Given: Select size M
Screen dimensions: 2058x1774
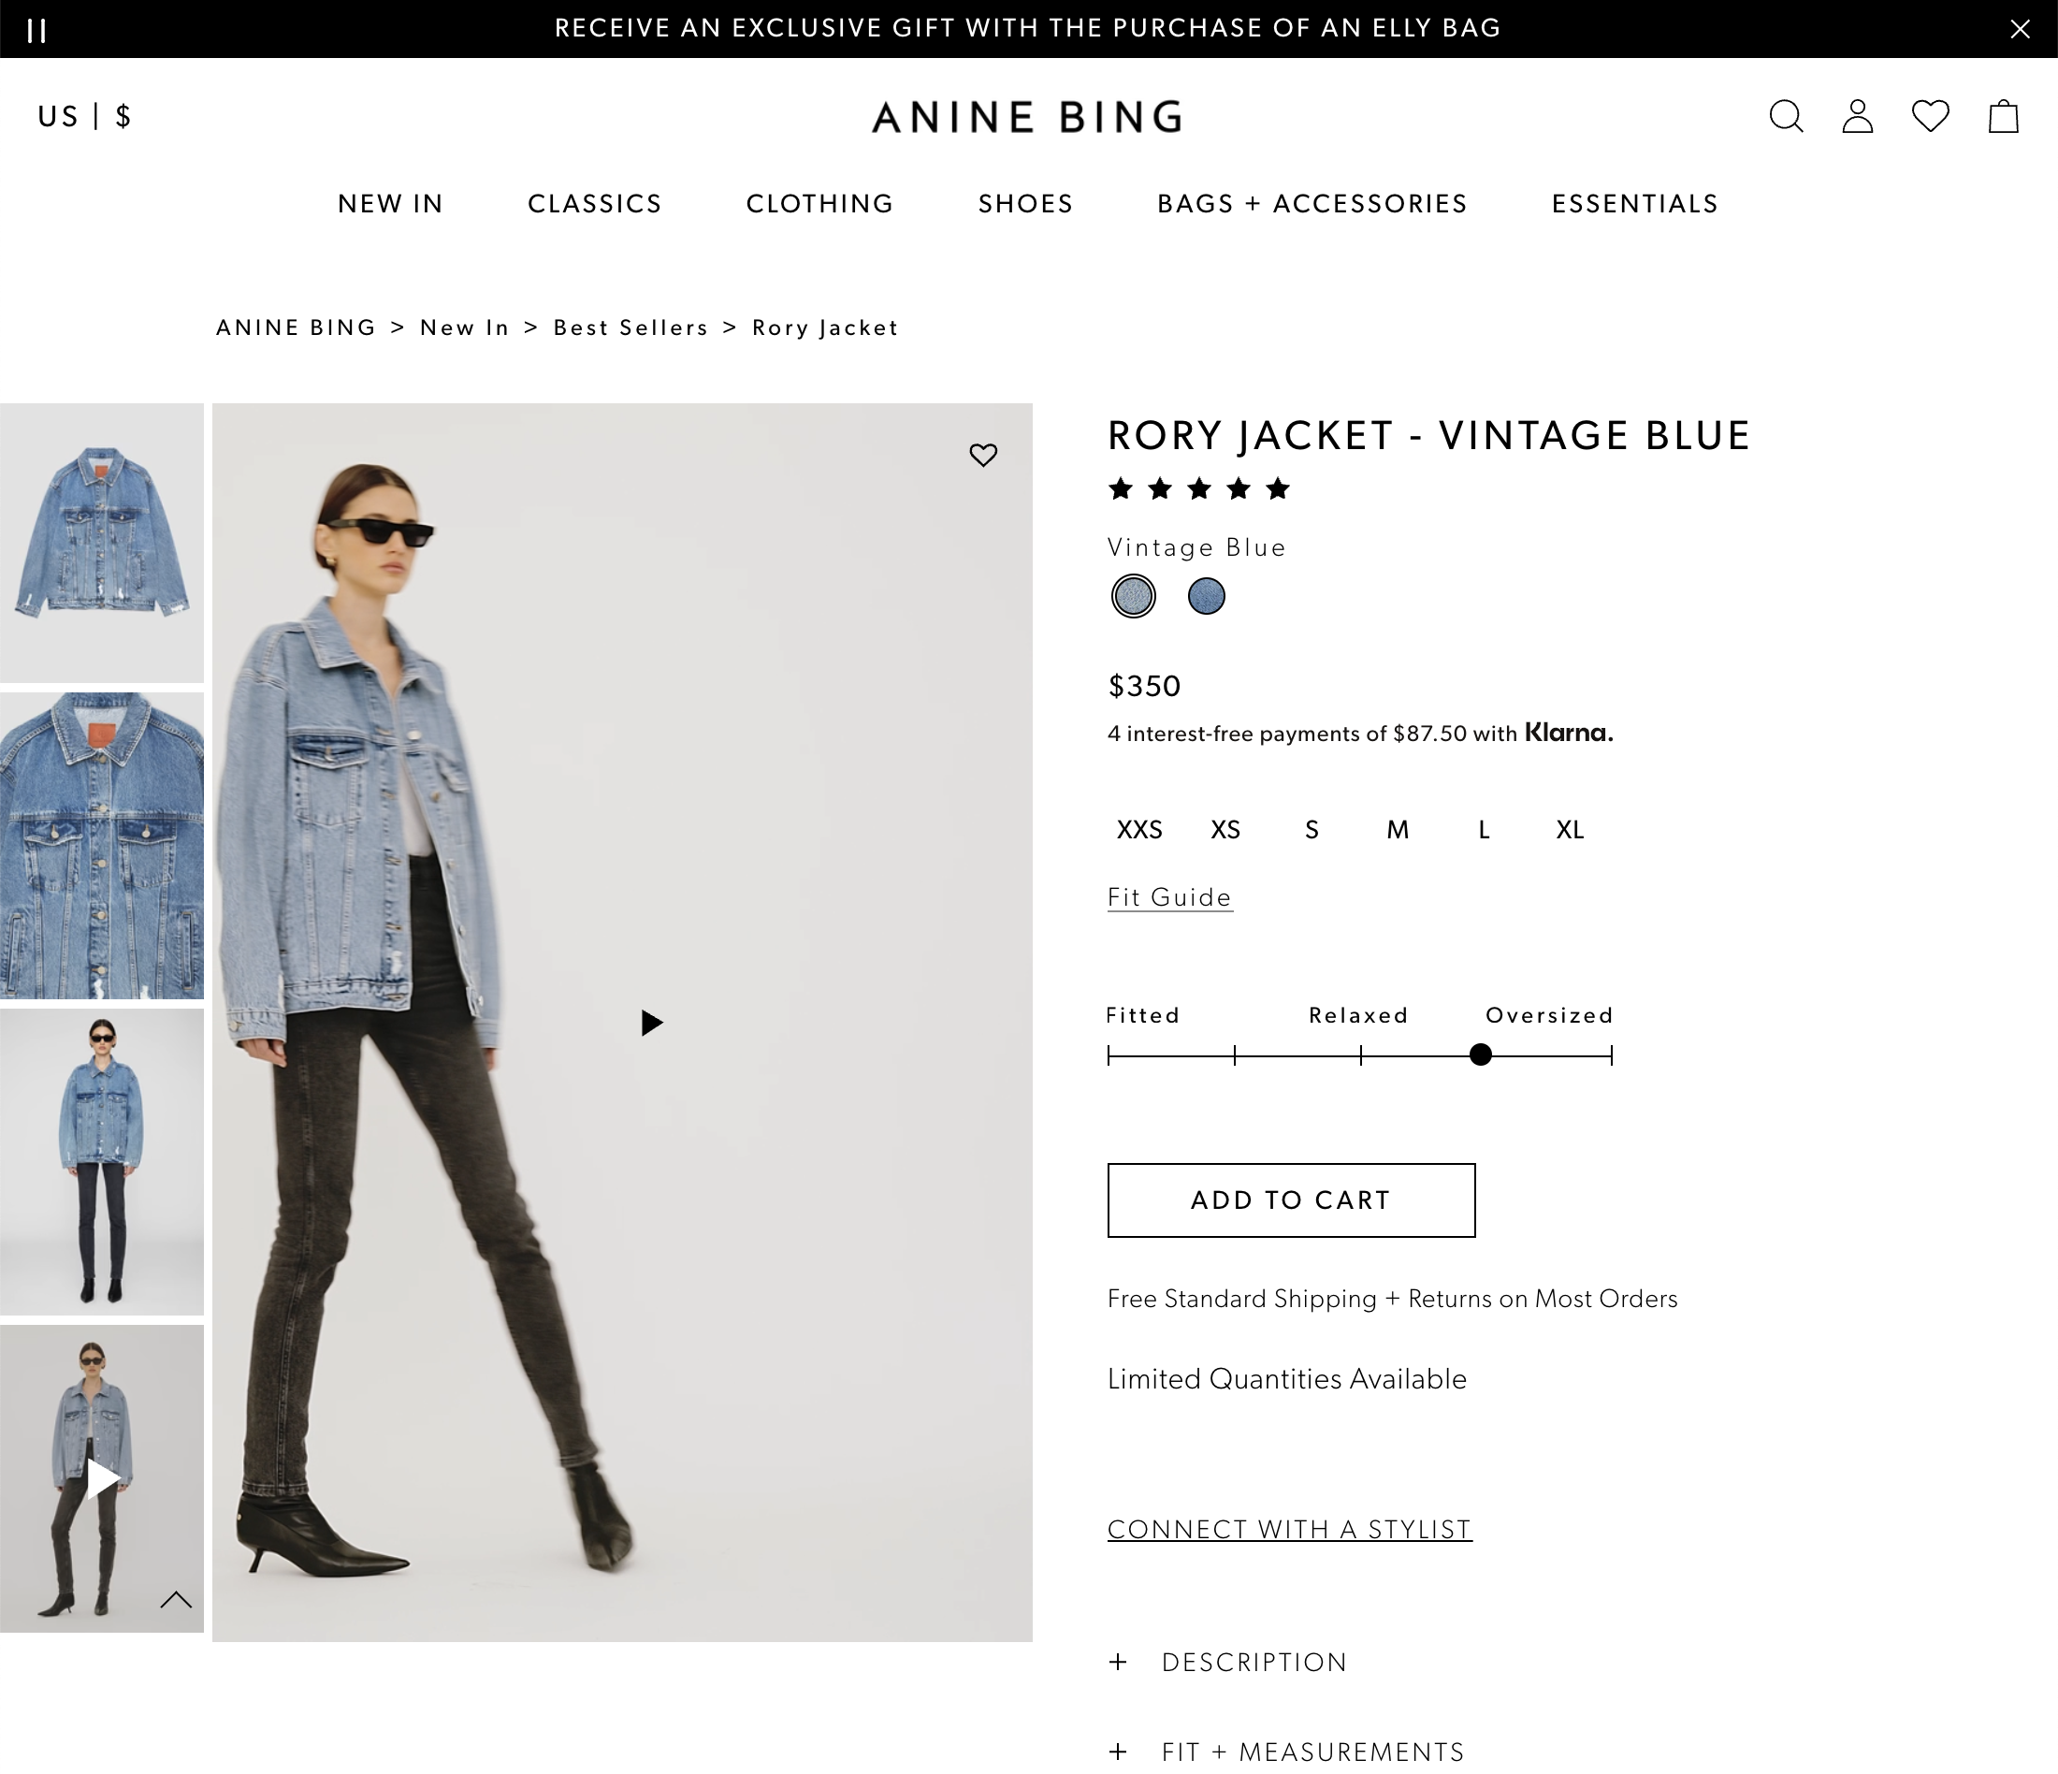Looking at the screenshot, I should coord(1398,829).
